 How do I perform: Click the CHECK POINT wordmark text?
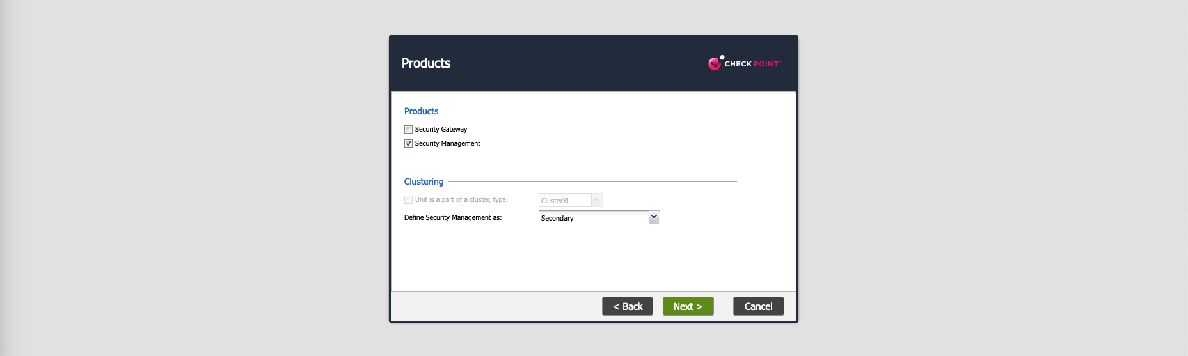click(x=752, y=64)
